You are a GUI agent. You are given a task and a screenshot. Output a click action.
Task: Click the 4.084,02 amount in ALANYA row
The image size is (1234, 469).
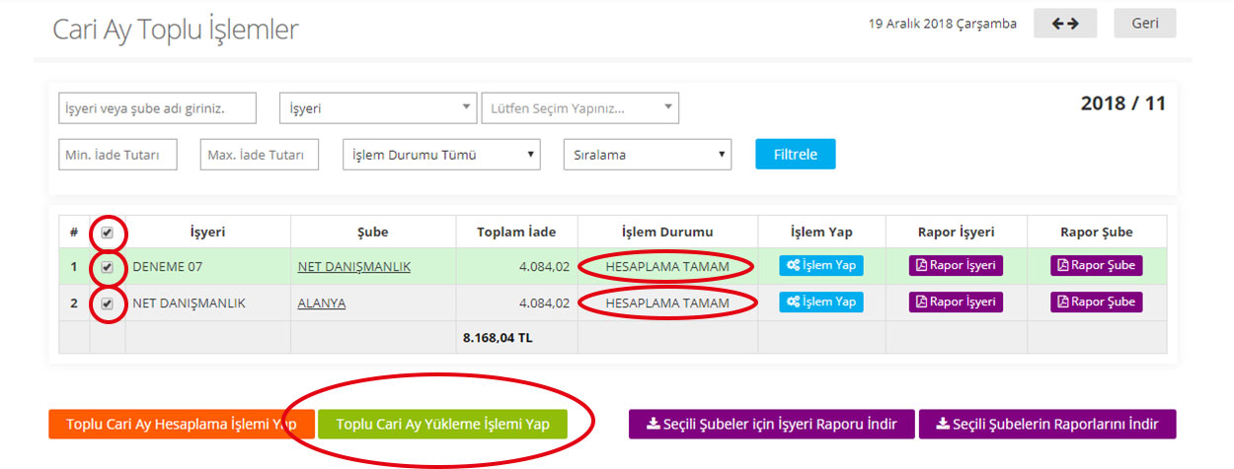(544, 303)
